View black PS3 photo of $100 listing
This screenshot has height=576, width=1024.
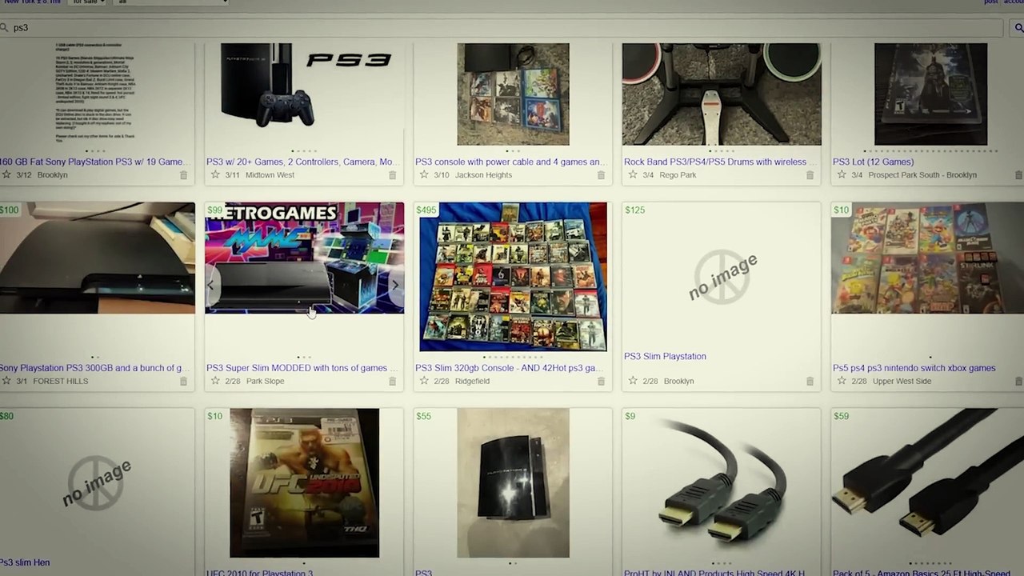pyautogui.click(x=98, y=258)
